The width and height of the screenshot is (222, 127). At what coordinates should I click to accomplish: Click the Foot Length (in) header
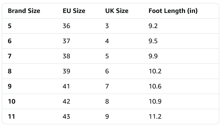(173, 11)
